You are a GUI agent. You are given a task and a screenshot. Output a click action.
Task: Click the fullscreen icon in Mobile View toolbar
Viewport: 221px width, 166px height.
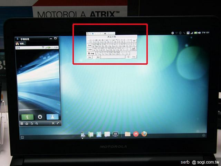[x=53, y=123]
